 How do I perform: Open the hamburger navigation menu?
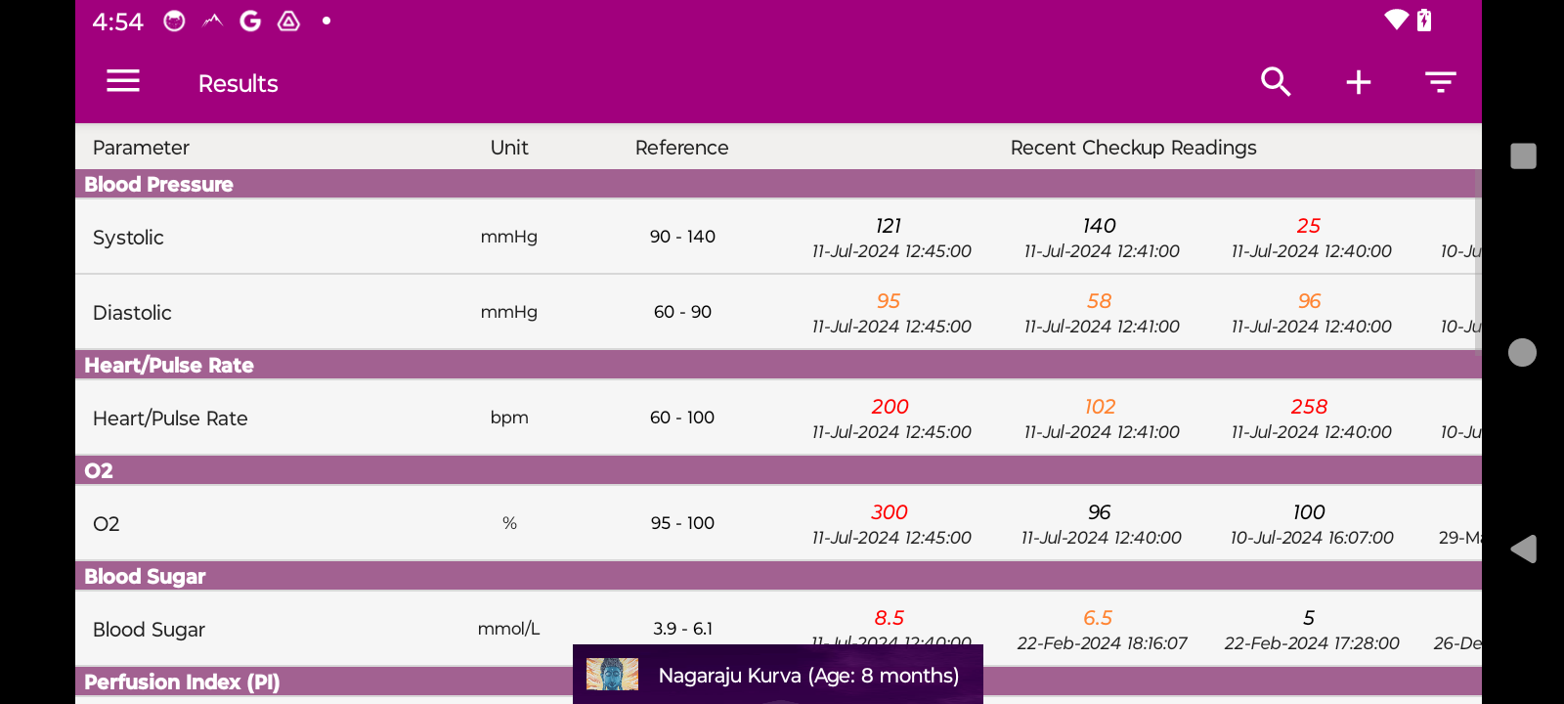(x=123, y=81)
